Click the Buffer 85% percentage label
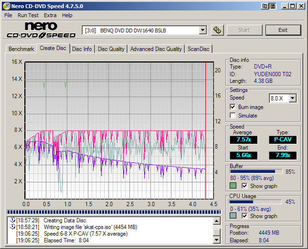This screenshot has height=249, width=308. tap(290, 172)
